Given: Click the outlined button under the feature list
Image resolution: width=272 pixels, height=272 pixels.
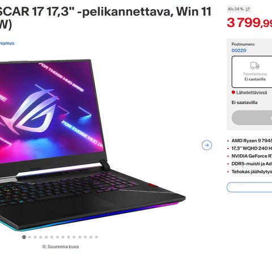Looking at the screenshot, I should (x=249, y=187).
